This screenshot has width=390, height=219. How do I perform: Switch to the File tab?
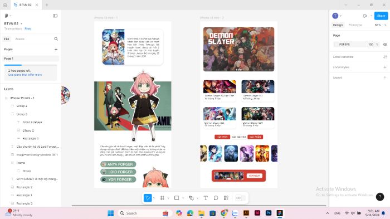[7, 39]
